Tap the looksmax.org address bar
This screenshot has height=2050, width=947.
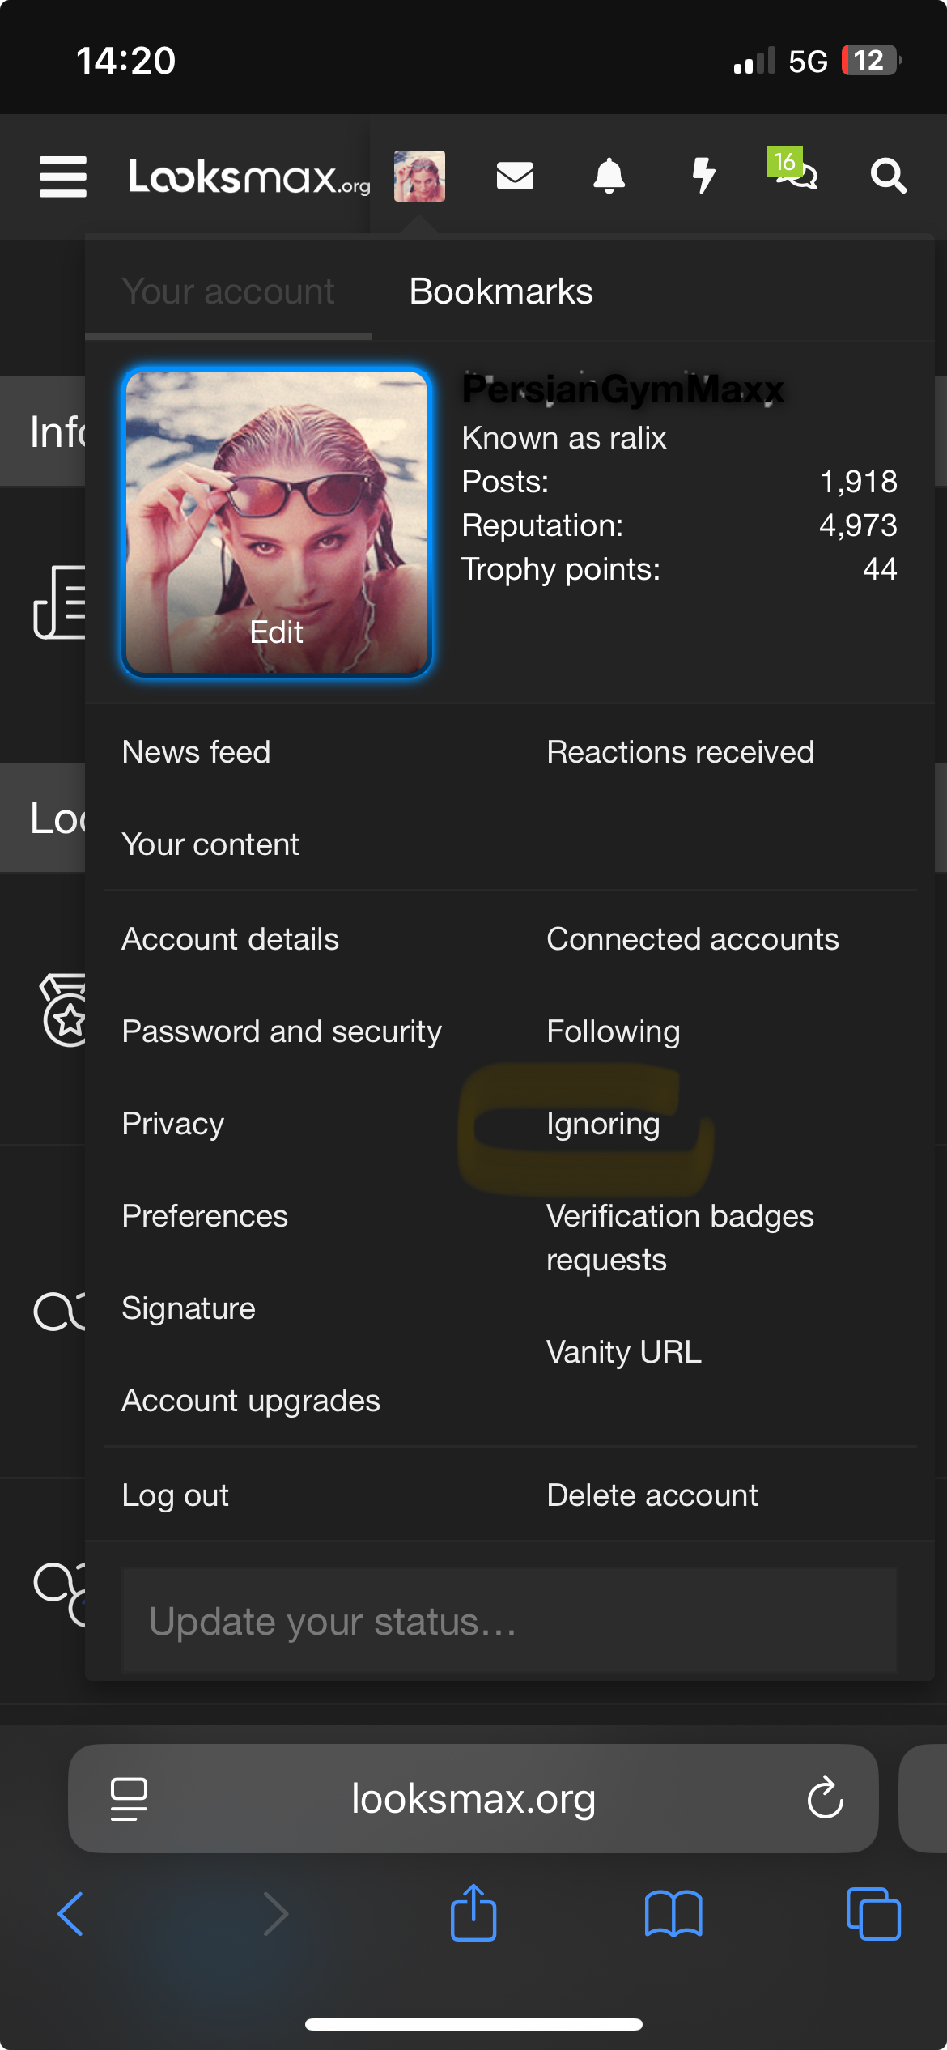(x=473, y=1799)
